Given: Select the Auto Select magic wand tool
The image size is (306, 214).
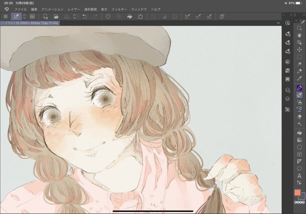Looking at the screenshot, I should tap(299, 64).
